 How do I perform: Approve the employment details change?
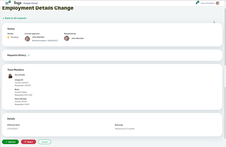click(x=10, y=142)
